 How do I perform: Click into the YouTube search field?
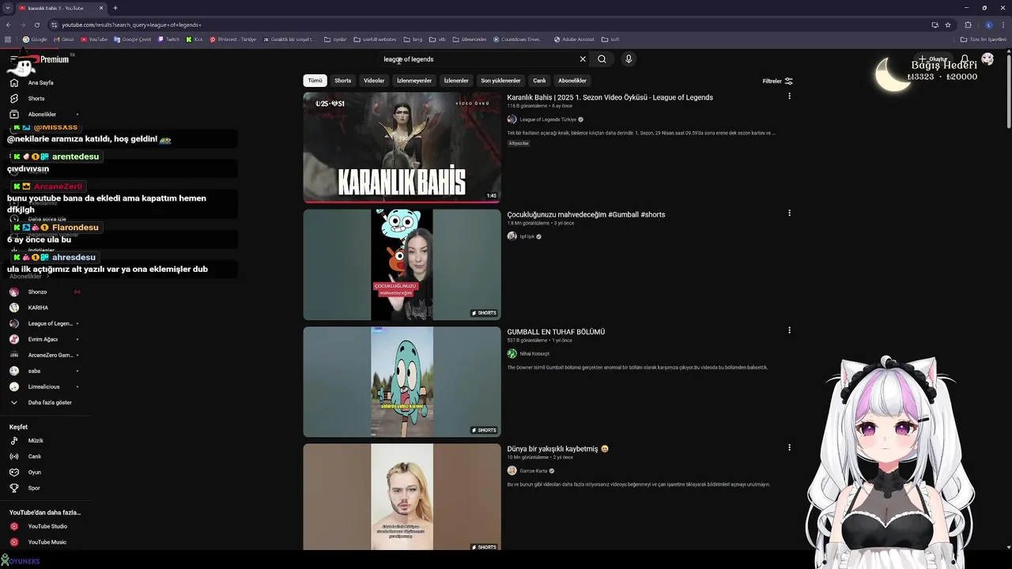(x=479, y=59)
